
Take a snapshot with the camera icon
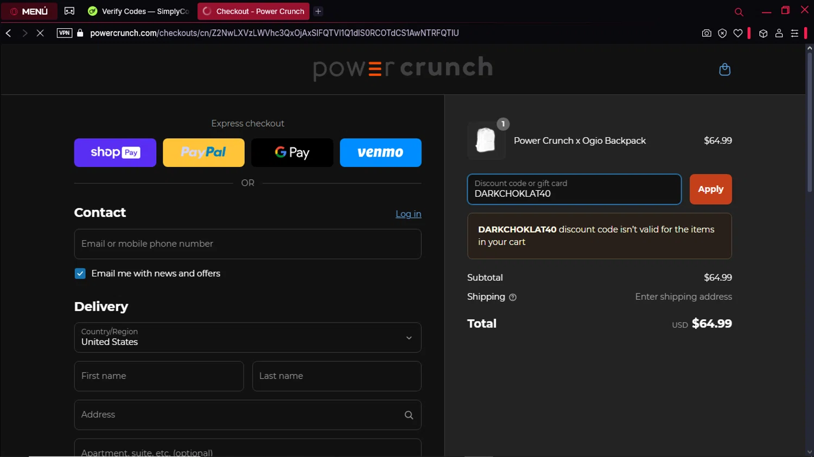[707, 33]
